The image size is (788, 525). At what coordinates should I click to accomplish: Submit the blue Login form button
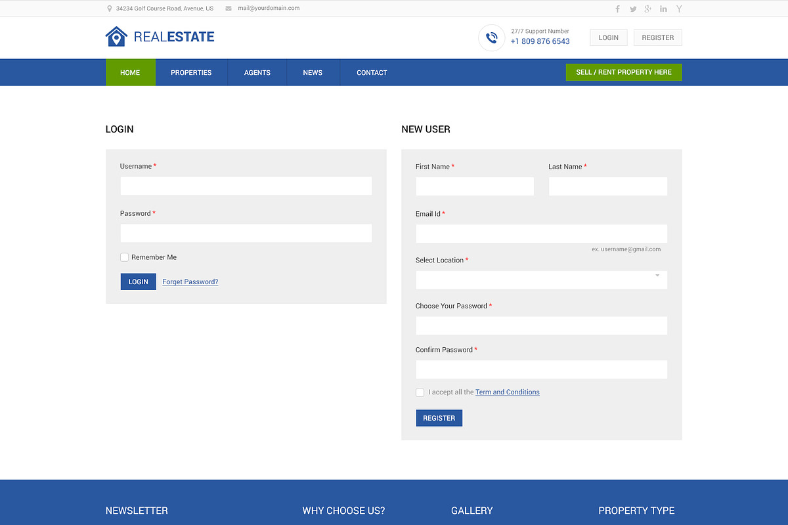138,282
